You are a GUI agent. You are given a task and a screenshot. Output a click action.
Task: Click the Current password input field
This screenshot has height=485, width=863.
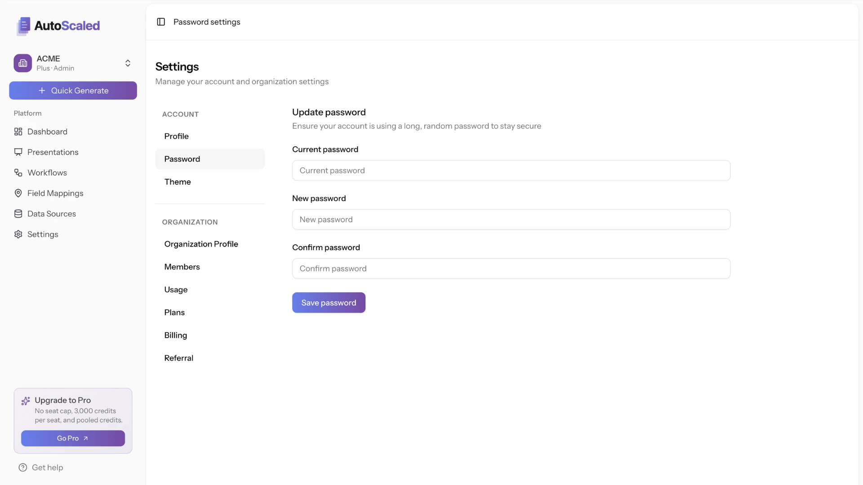tap(511, 170)
